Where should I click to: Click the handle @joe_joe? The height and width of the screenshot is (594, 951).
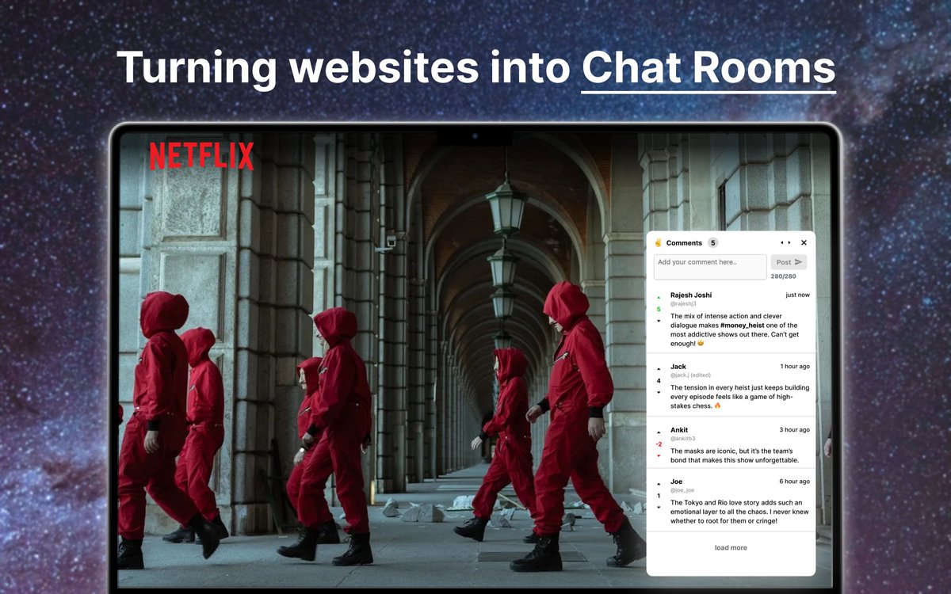(x=682, y=490)
